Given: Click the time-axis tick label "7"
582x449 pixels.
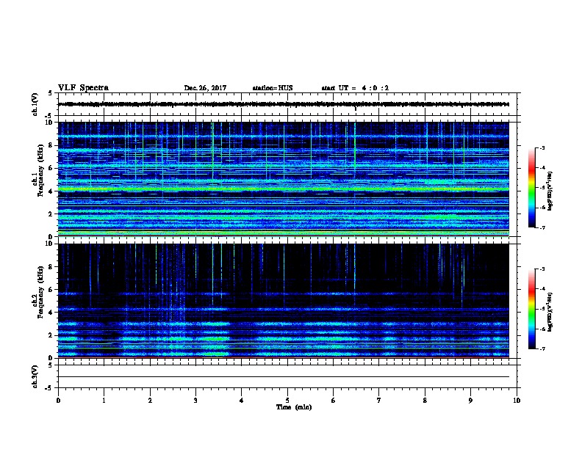Looking at the screenshot, I should [x=379, y=401].
